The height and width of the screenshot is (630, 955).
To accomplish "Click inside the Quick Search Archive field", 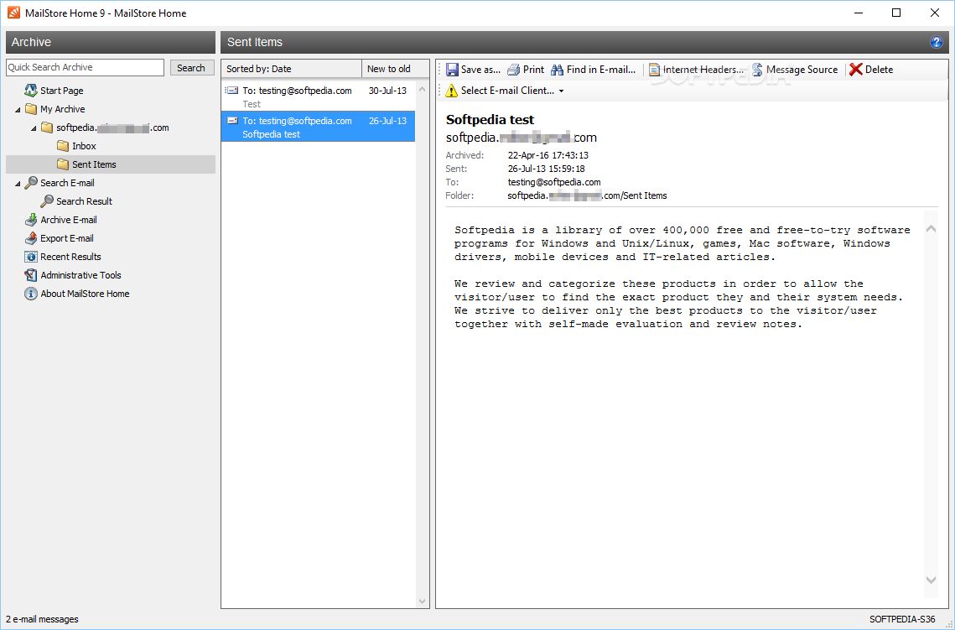I will [x=86, y=68].
